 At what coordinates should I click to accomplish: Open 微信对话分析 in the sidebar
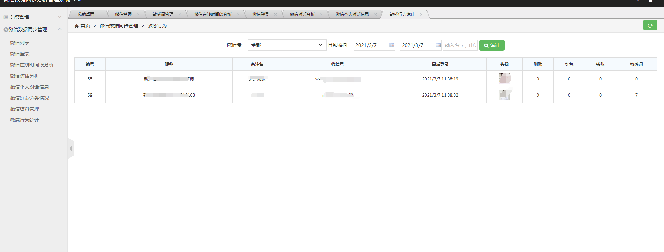[25, 76]
